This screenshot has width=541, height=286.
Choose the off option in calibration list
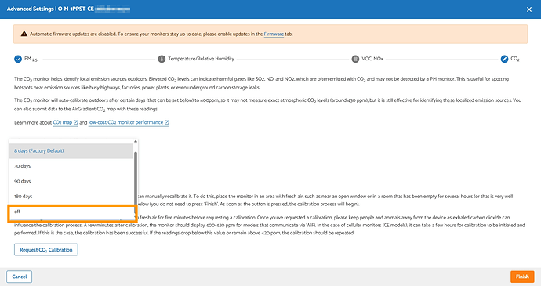click(x=71, y=212)
